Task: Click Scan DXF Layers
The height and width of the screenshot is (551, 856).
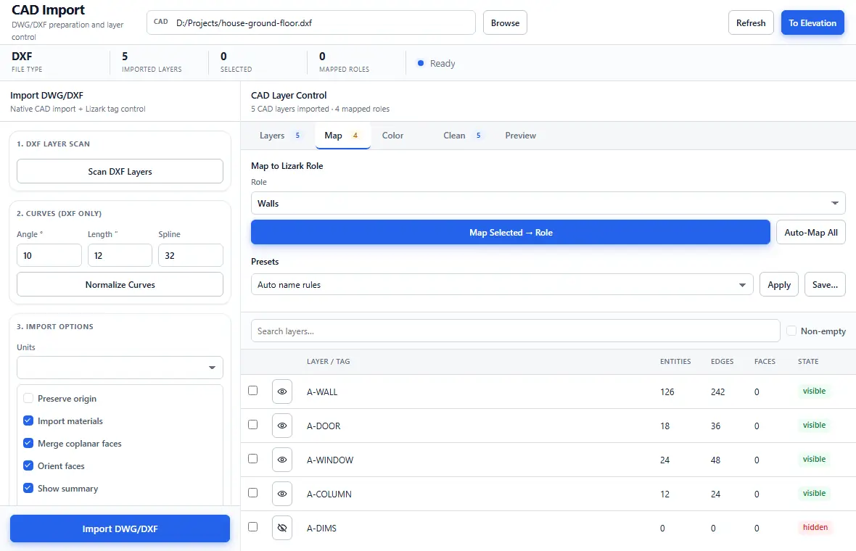Action: [120, 171]
